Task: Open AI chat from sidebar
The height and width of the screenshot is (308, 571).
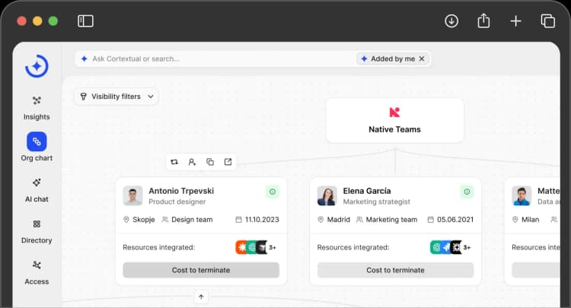Action: [37, 190]
